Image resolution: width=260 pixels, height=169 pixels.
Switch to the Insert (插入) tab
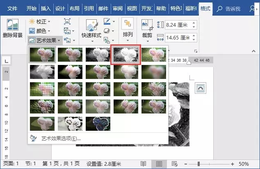click(x=46, y=8)
